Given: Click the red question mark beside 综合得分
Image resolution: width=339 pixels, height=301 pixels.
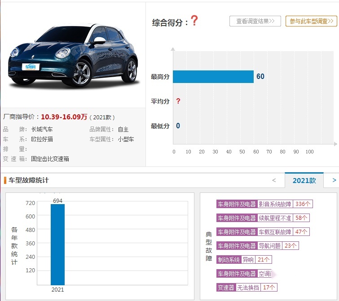Looking at the screenshot, I should click(x=194, y=21).
